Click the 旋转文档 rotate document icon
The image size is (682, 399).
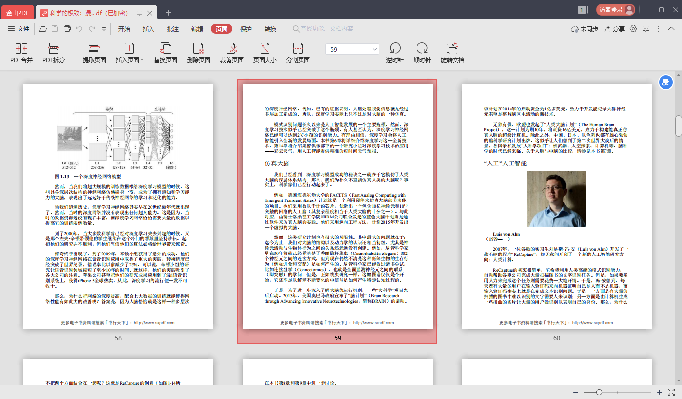pyautogui.click(x=452, y=51)
